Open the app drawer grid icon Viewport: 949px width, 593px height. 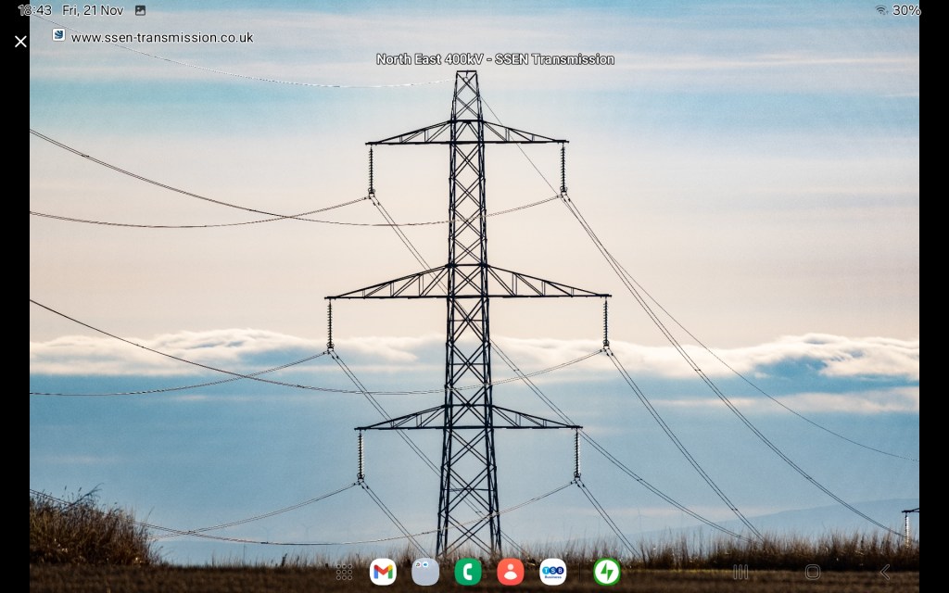tap(344, 572)
